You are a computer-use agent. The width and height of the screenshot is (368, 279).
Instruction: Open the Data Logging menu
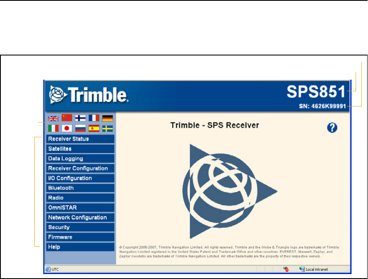click(x=80, y=159)
